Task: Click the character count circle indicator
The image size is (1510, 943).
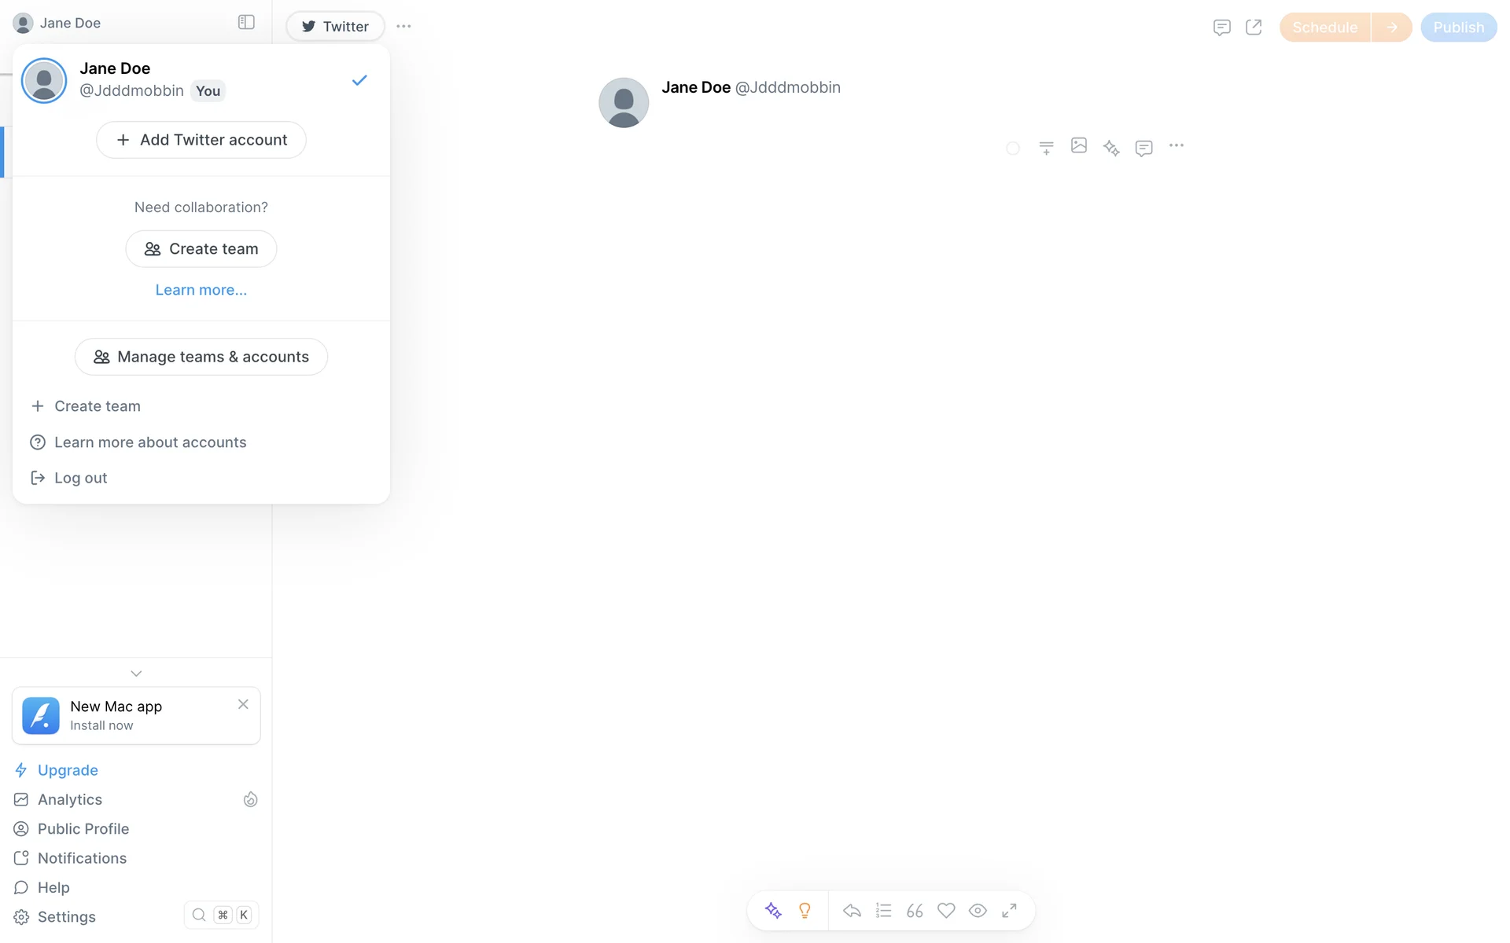Action: click(x=1013, y=148)
